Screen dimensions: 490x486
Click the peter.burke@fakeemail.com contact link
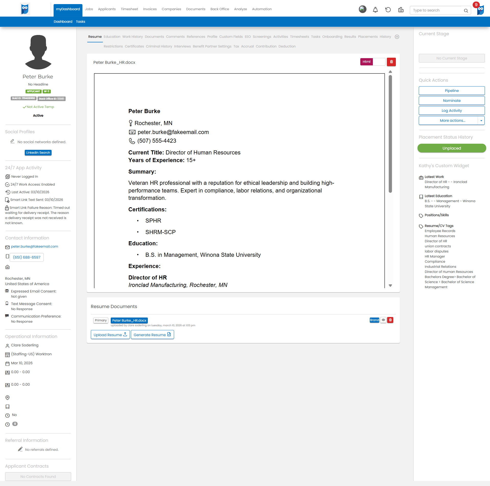tap(34, 247)
